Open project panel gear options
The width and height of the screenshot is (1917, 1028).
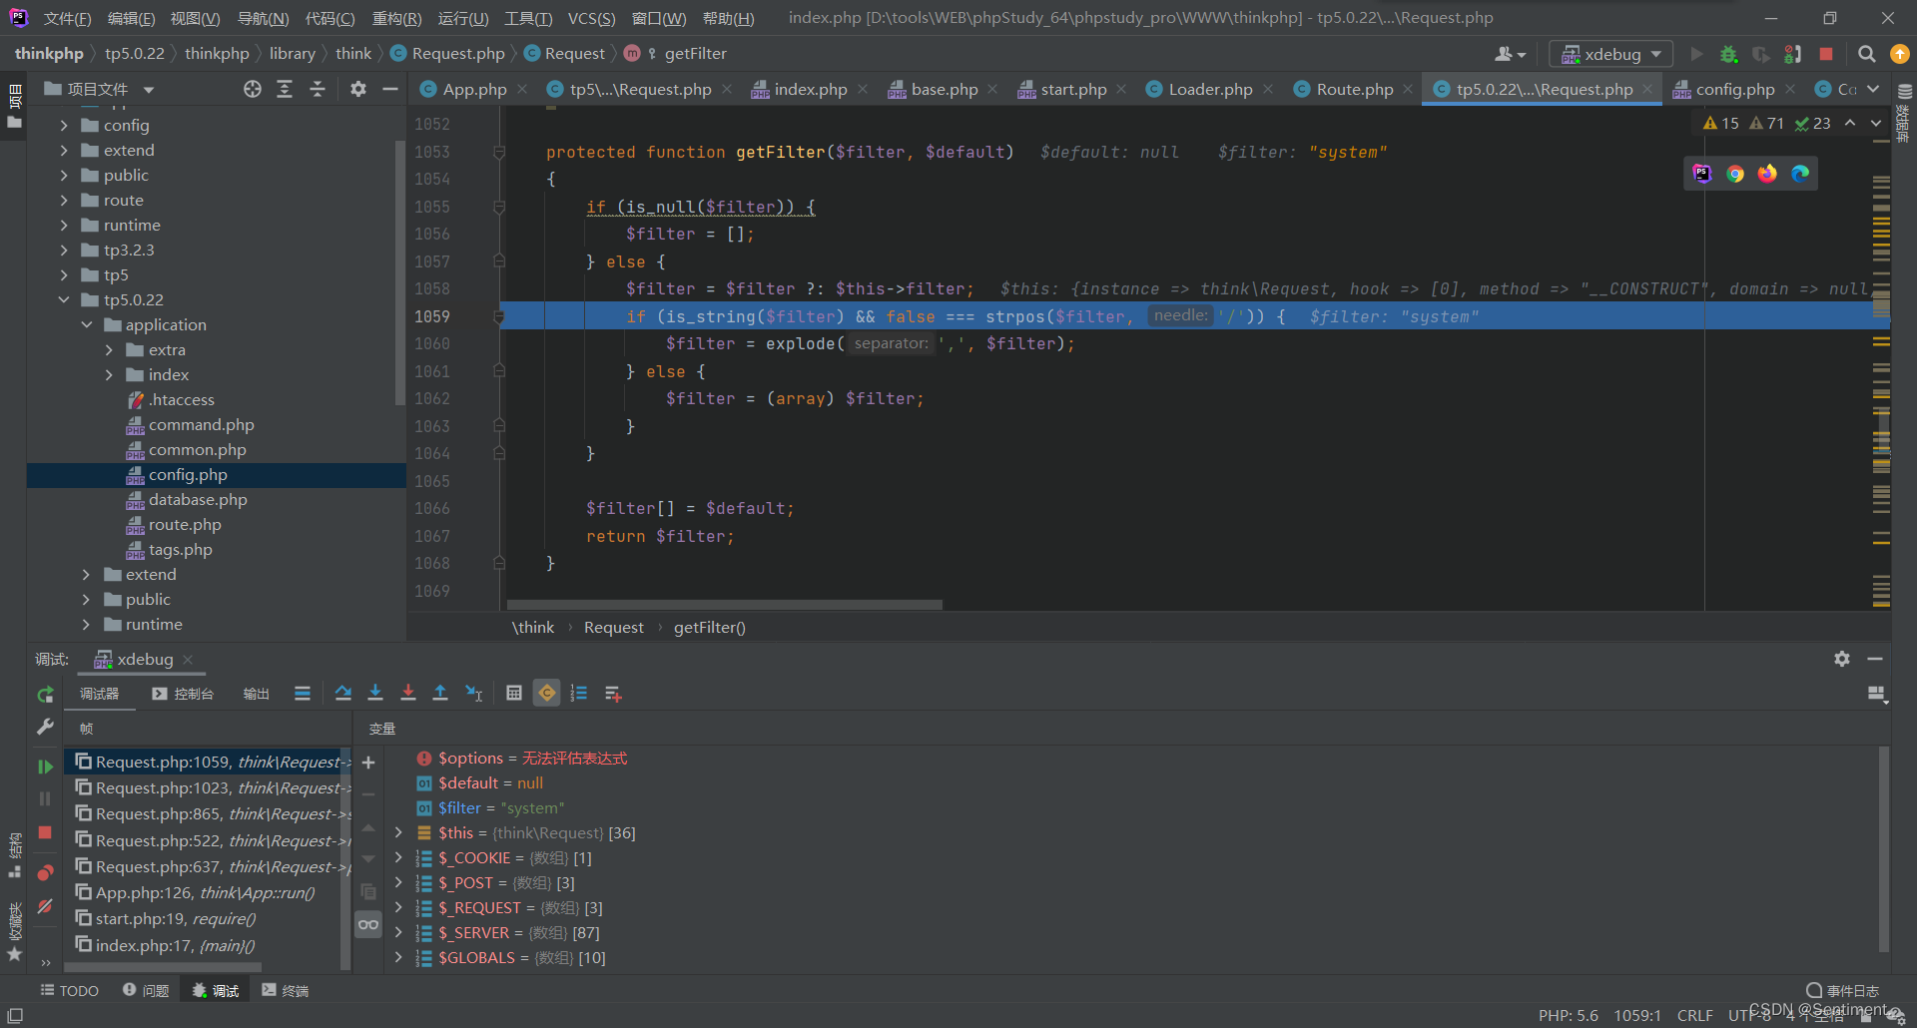coord(358,89)
